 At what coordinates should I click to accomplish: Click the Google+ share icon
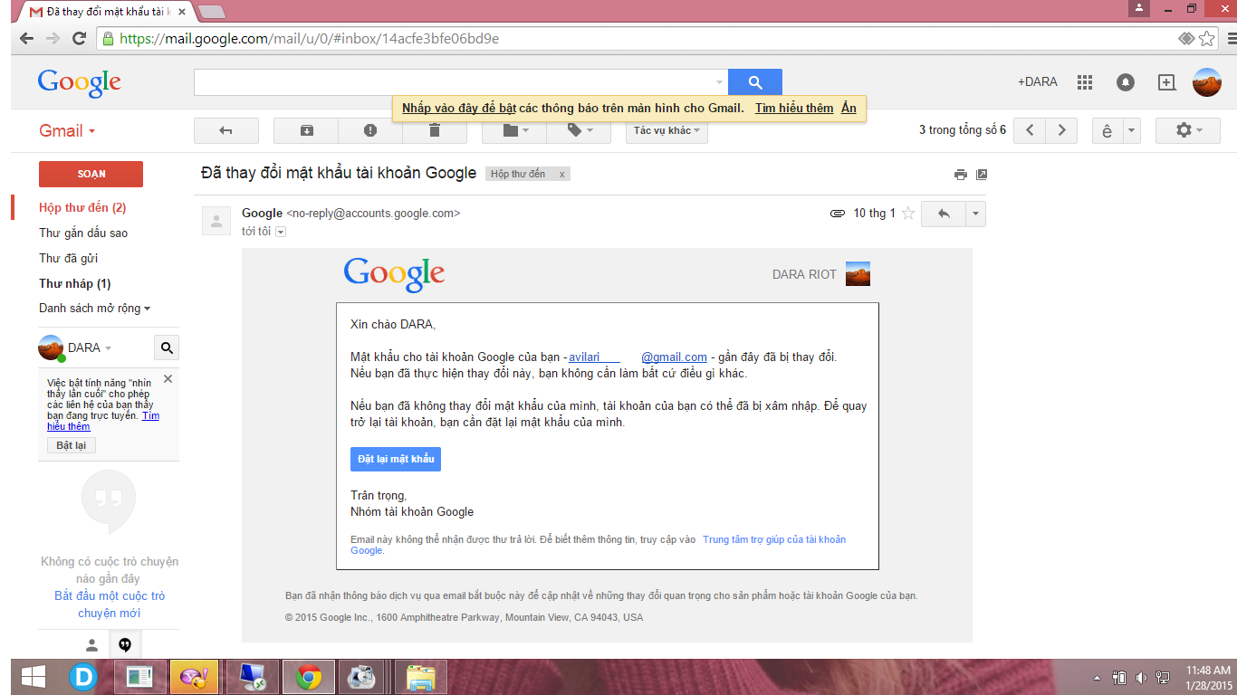pyautogui.click(x=1167, y=82)
